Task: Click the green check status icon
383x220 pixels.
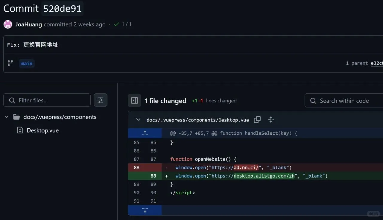Action: pyautogui.click(x=117, y=24)
